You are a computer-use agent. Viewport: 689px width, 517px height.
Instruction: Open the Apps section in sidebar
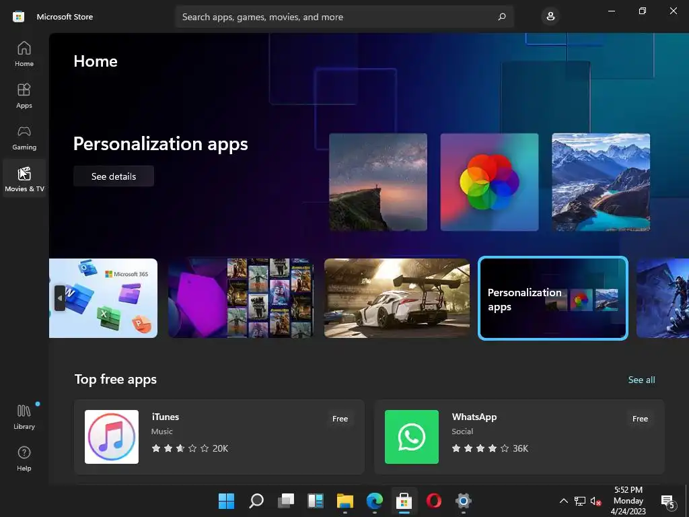24,96
